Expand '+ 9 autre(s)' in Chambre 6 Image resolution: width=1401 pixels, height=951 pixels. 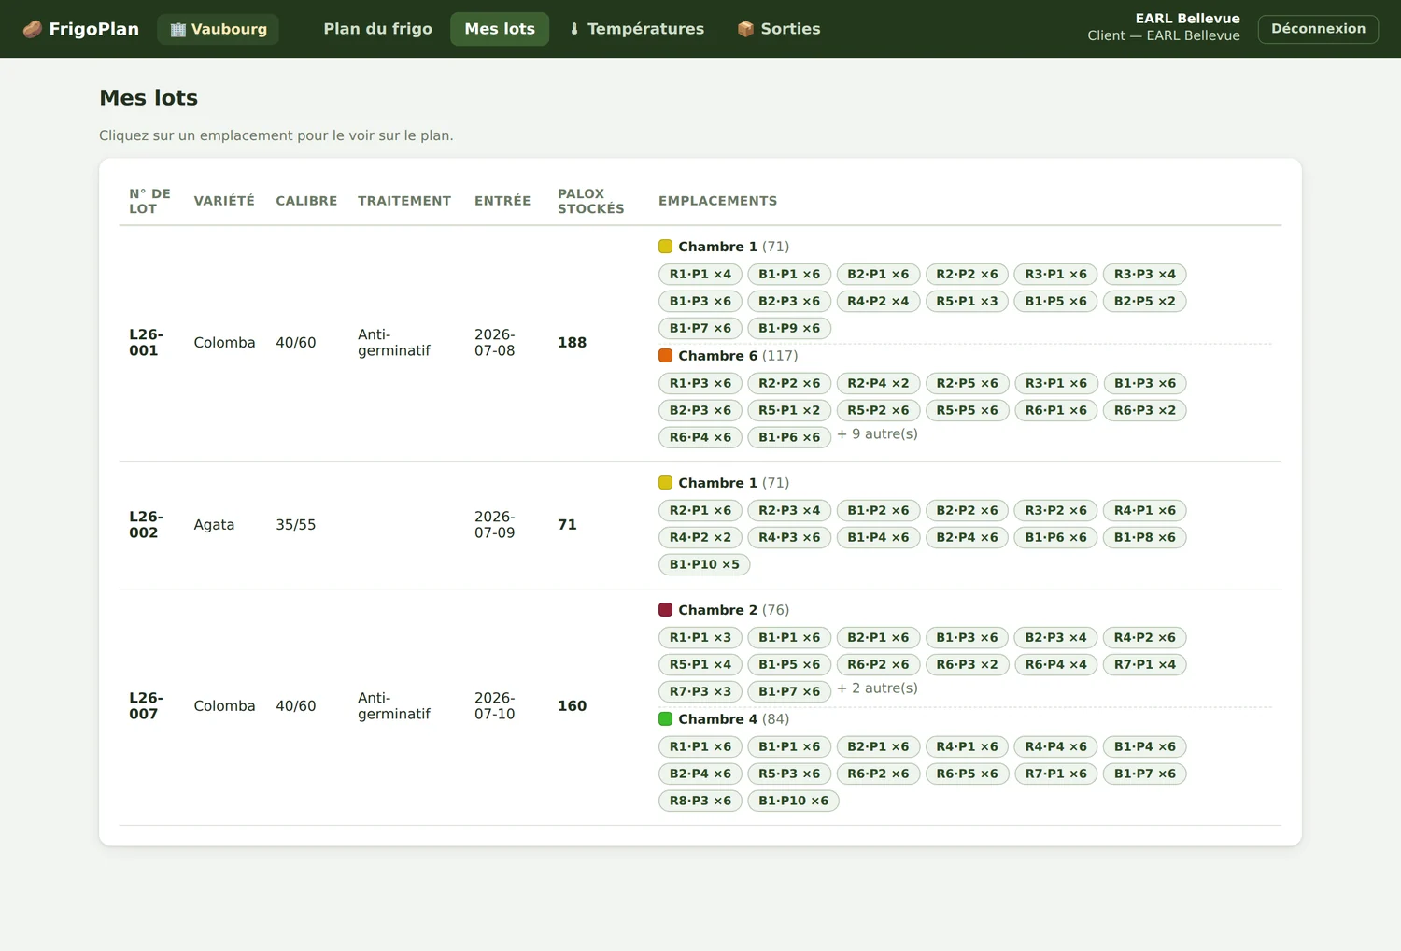pyautogui.click(x=877, y=433)
